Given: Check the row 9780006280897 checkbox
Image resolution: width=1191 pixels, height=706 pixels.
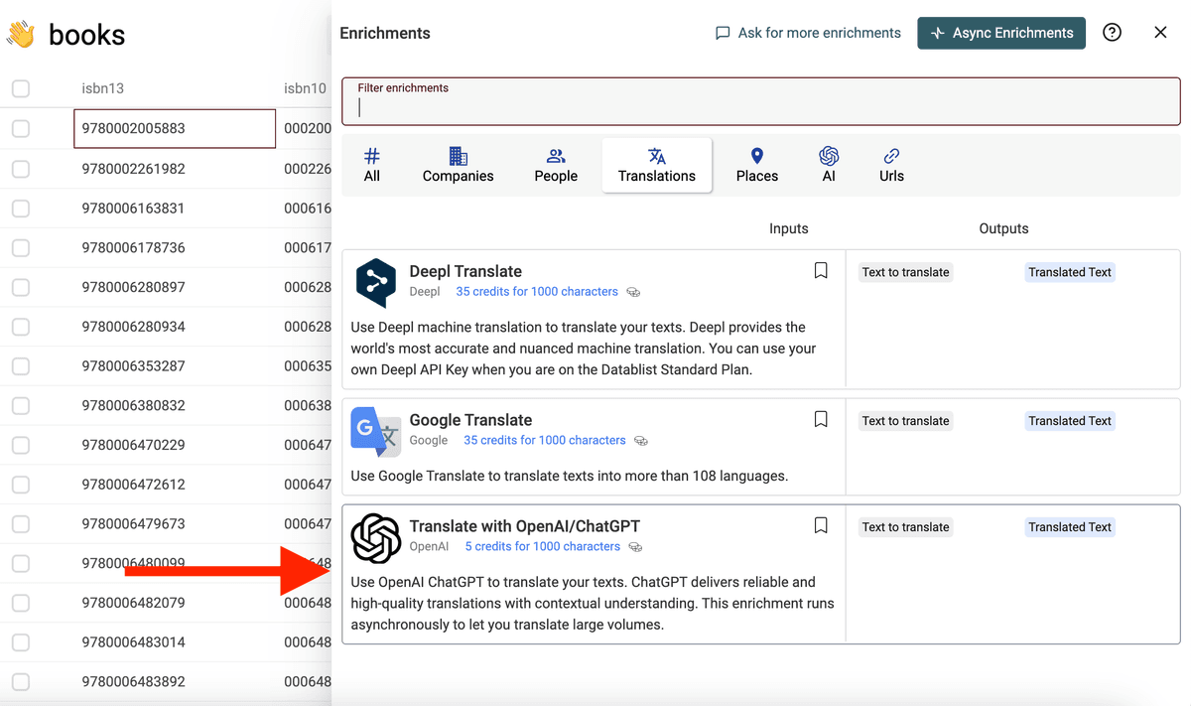Looking at the screenshot, I should click(x=21, y=287).
